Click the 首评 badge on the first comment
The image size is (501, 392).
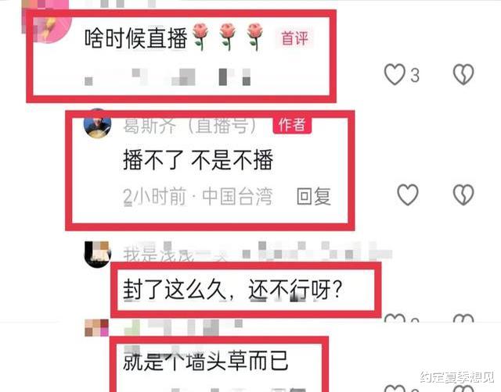(294, 38)
